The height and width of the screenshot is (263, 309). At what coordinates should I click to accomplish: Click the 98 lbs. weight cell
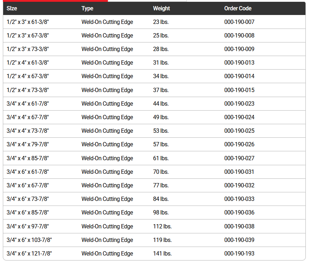[161, 213]
